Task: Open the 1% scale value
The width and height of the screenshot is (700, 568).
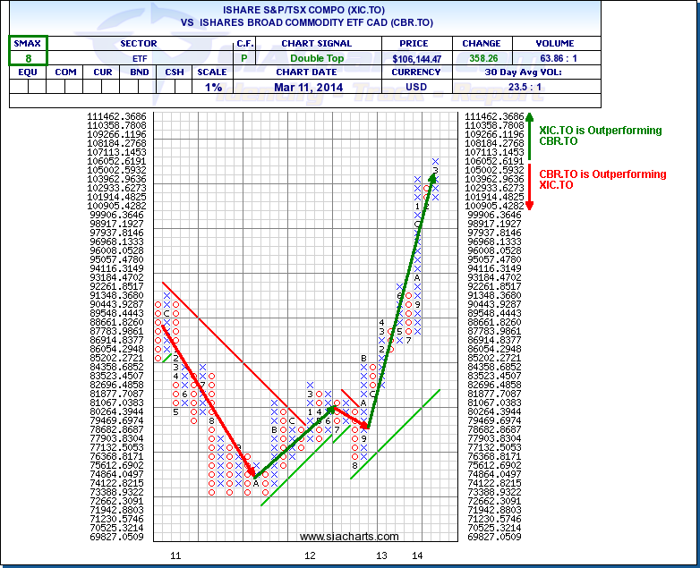Action: (212, 87)
